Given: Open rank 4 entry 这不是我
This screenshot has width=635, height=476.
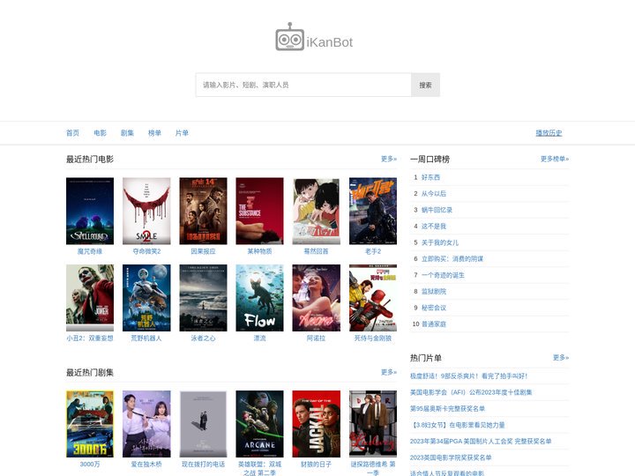Looking at the screenshot, I should point(434,227).
